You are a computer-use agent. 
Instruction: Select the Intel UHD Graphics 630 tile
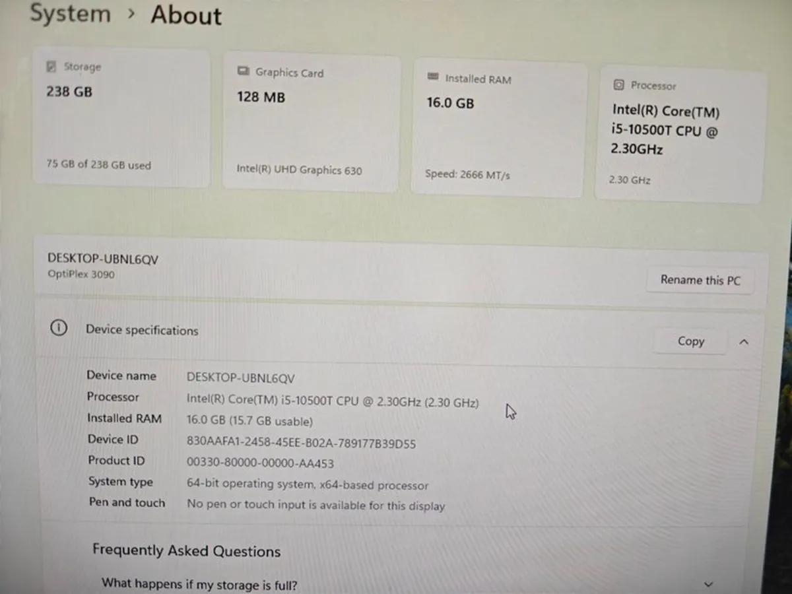click(312, 122)
